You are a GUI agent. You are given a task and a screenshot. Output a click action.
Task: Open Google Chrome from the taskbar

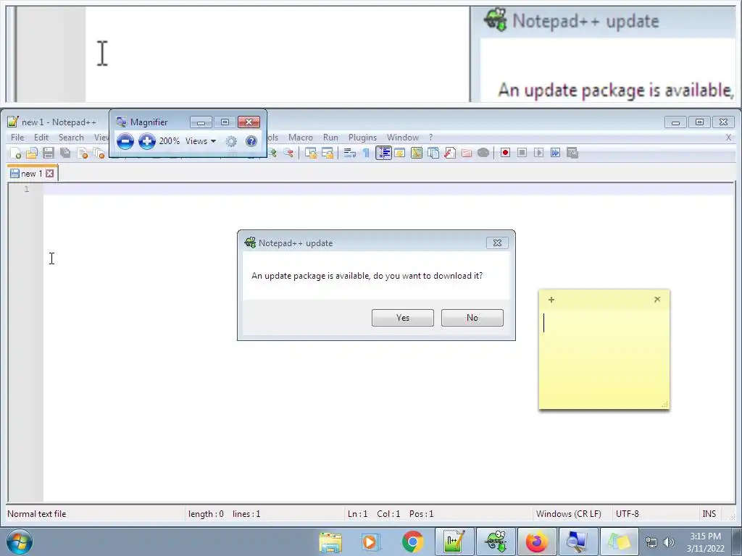click(x=412, y=542)
